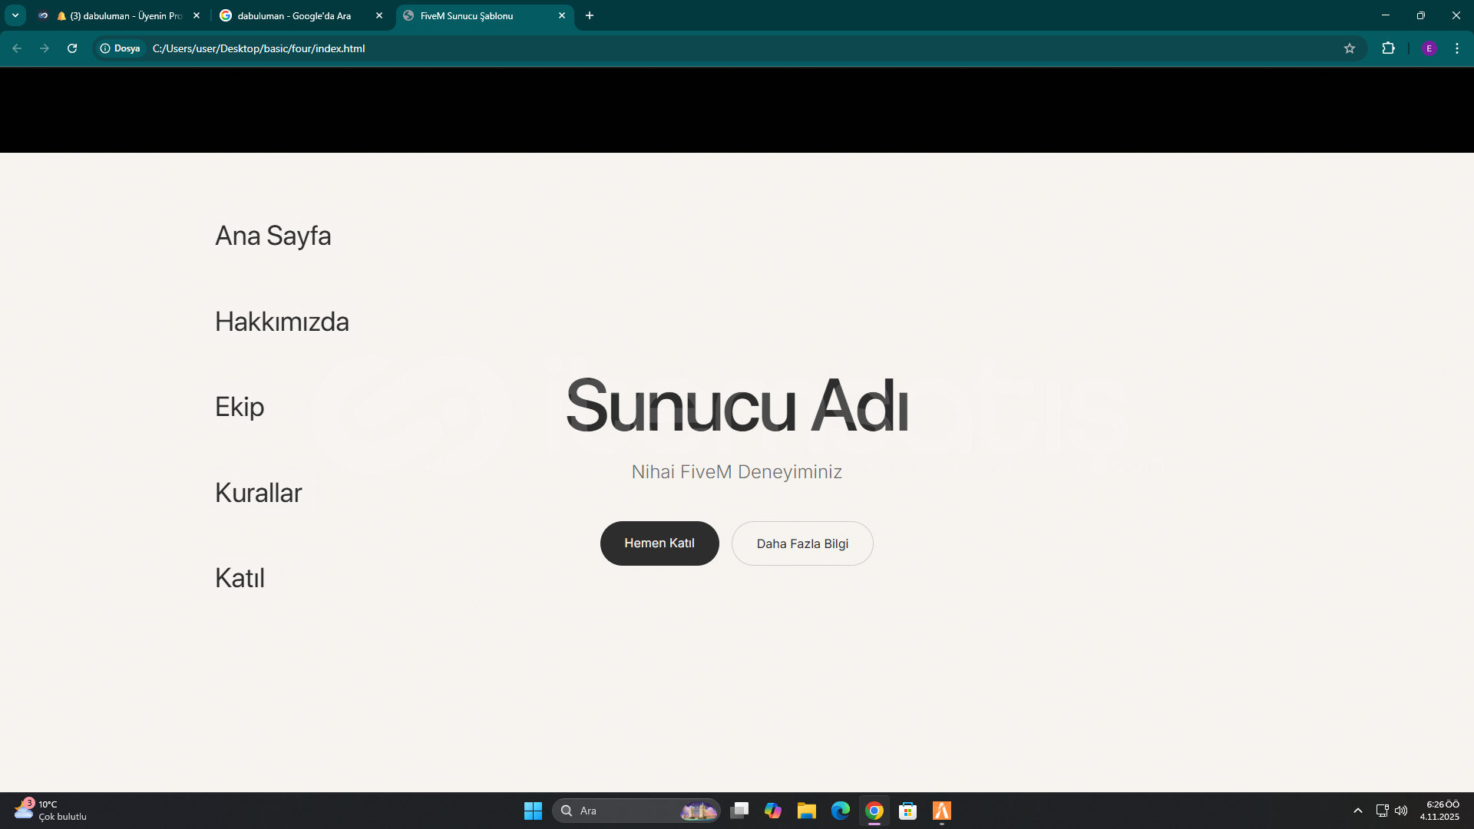Viewport: 1474px width, 829px height.
Task: Open the Extensions puzzle icon
Action: (x=1388, y=48)
